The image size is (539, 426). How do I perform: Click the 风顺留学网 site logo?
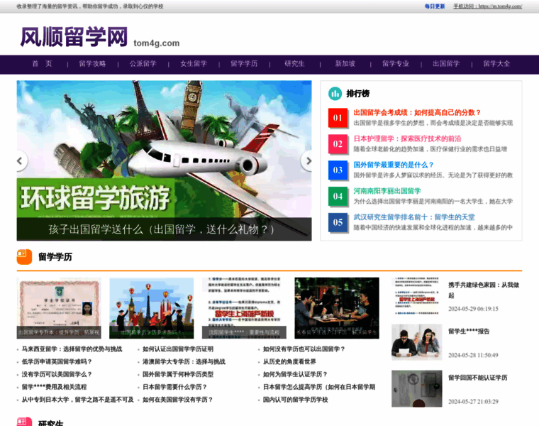click(74, 37)
